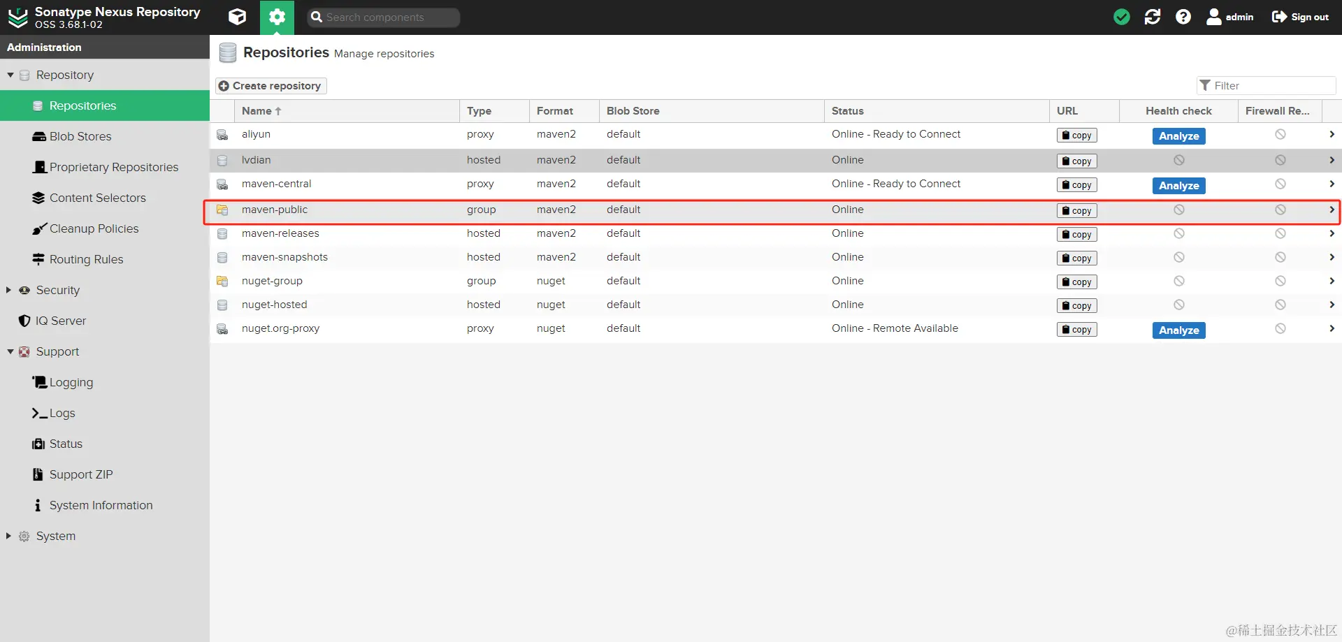Open the Browse cube icon
The image size is (1342, 642).
pyautogui.click(x=238, y=17)
